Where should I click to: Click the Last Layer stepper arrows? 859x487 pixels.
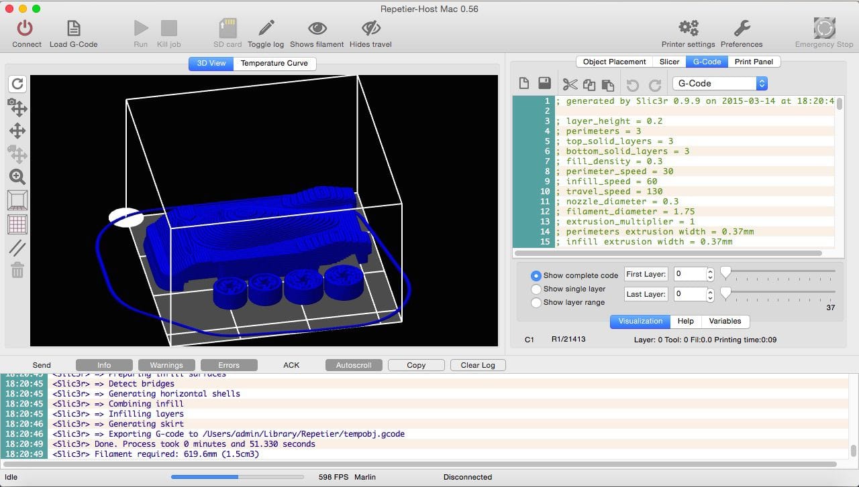point(710,294)
